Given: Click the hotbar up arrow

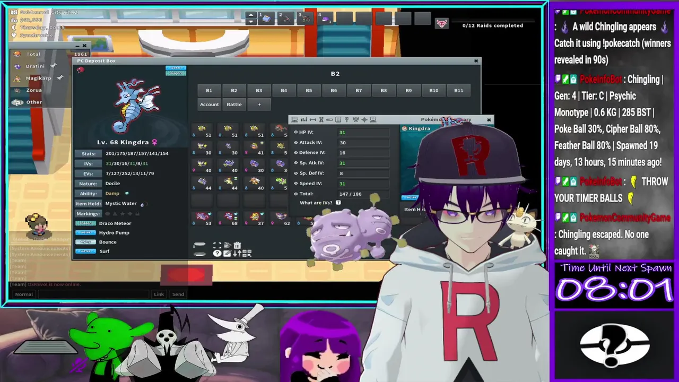Looking at the screenshot, I should [251, 15].
